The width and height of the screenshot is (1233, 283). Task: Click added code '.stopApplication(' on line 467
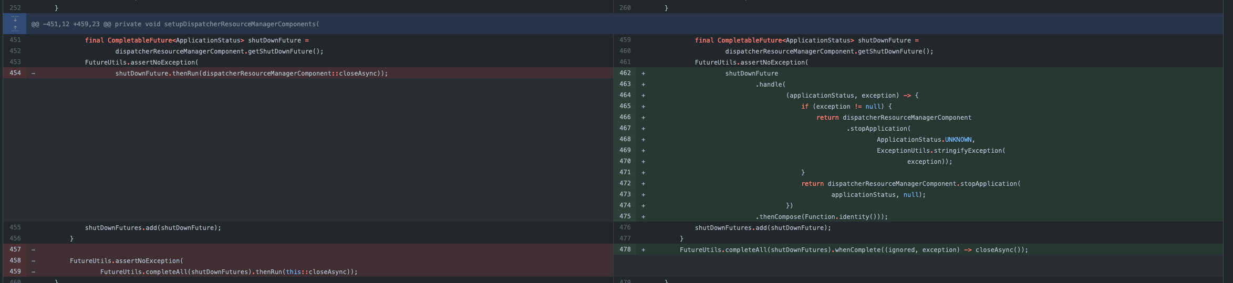879,129
